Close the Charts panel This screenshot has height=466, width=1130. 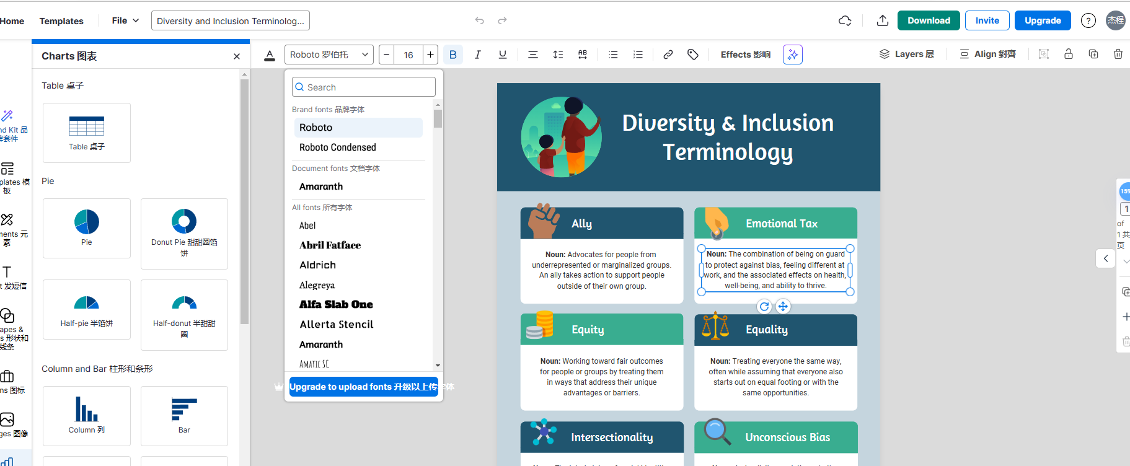[x=237, y=56]
